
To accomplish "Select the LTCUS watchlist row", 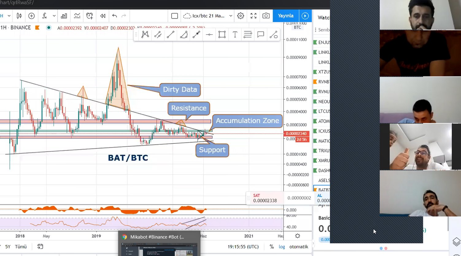I will [x=322, y=111].
